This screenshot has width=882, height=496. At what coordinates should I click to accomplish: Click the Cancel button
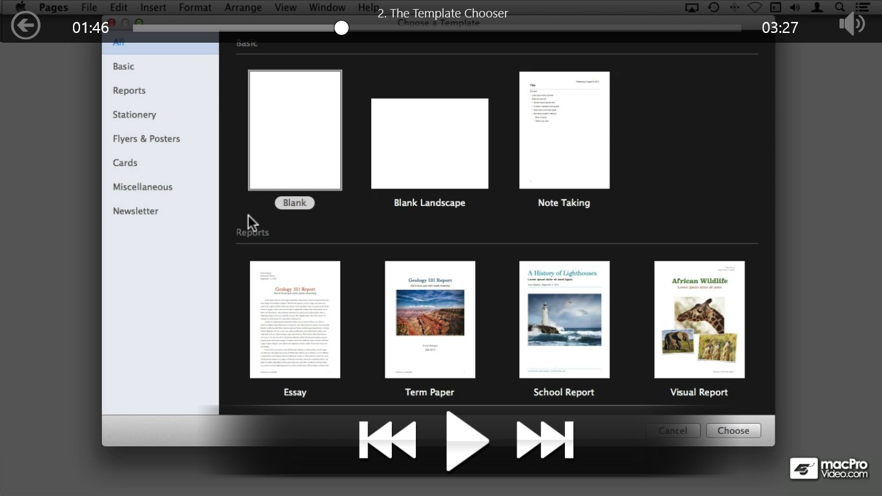pos(673,431)
